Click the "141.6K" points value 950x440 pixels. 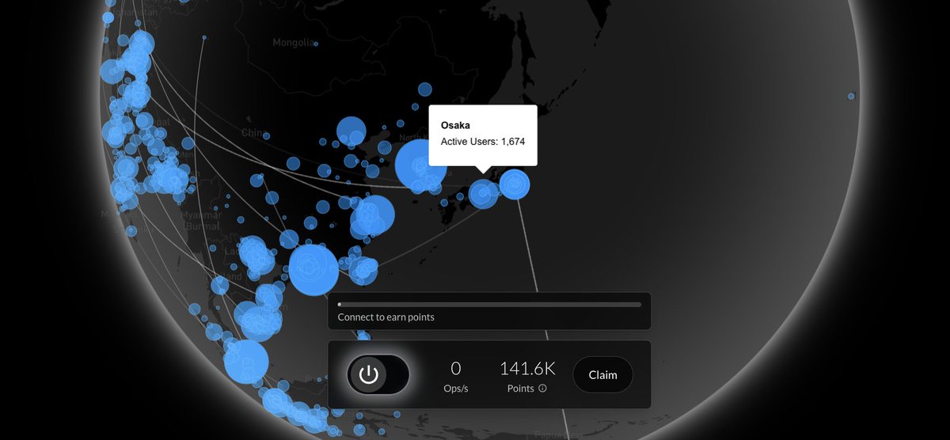coord(527,368)
